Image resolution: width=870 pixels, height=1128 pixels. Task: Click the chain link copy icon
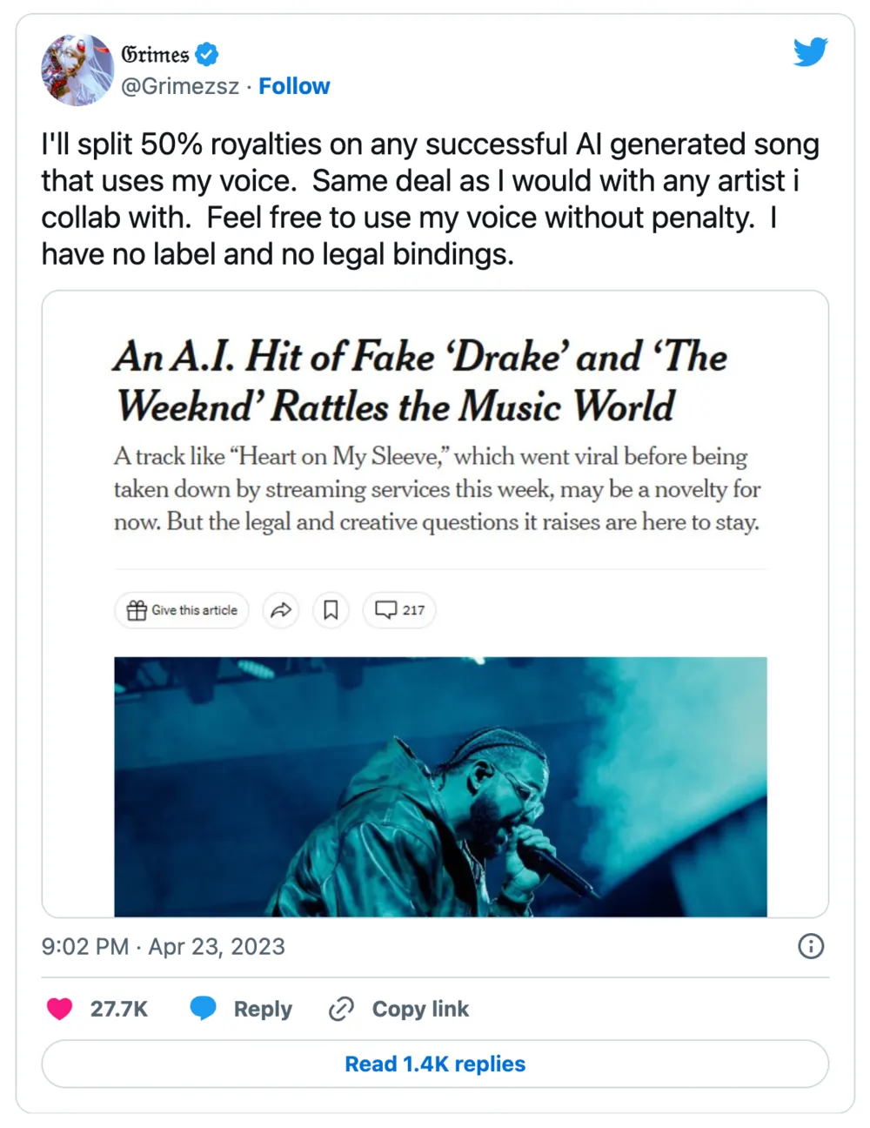pyautogui.click(x=341, y=1009)
